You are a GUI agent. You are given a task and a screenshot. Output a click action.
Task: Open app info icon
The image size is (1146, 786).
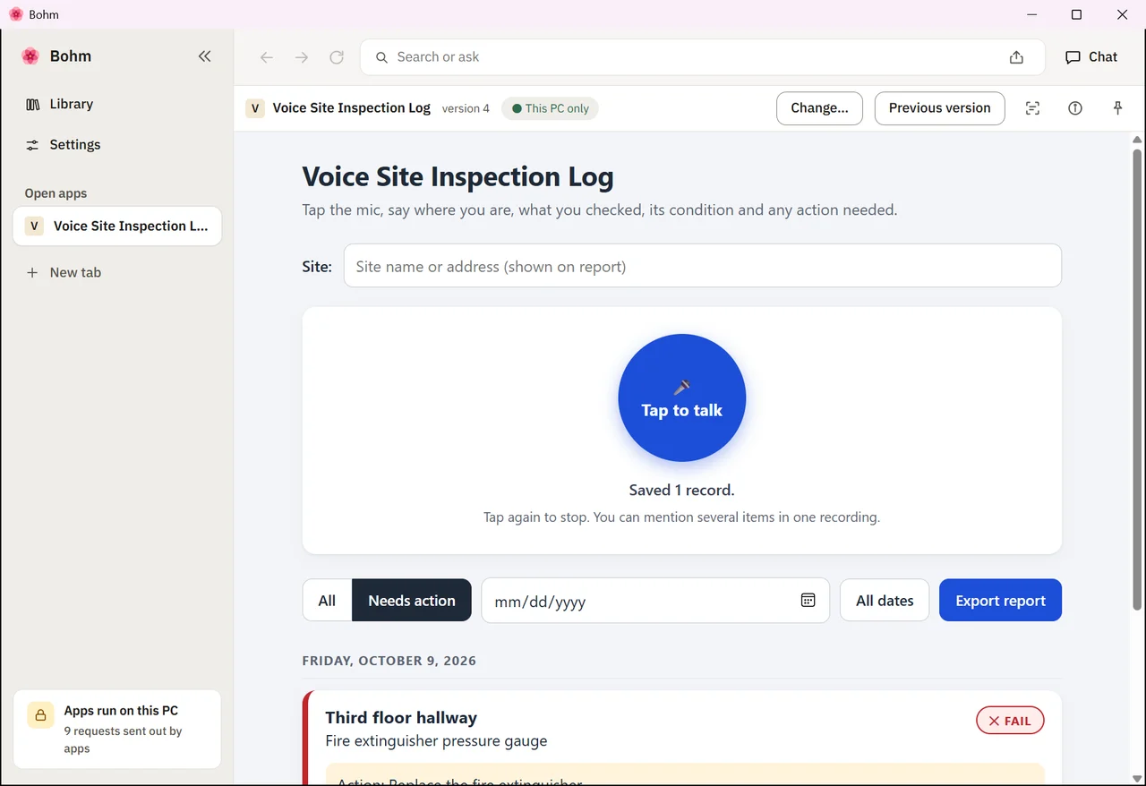[x=1075, y=108]
